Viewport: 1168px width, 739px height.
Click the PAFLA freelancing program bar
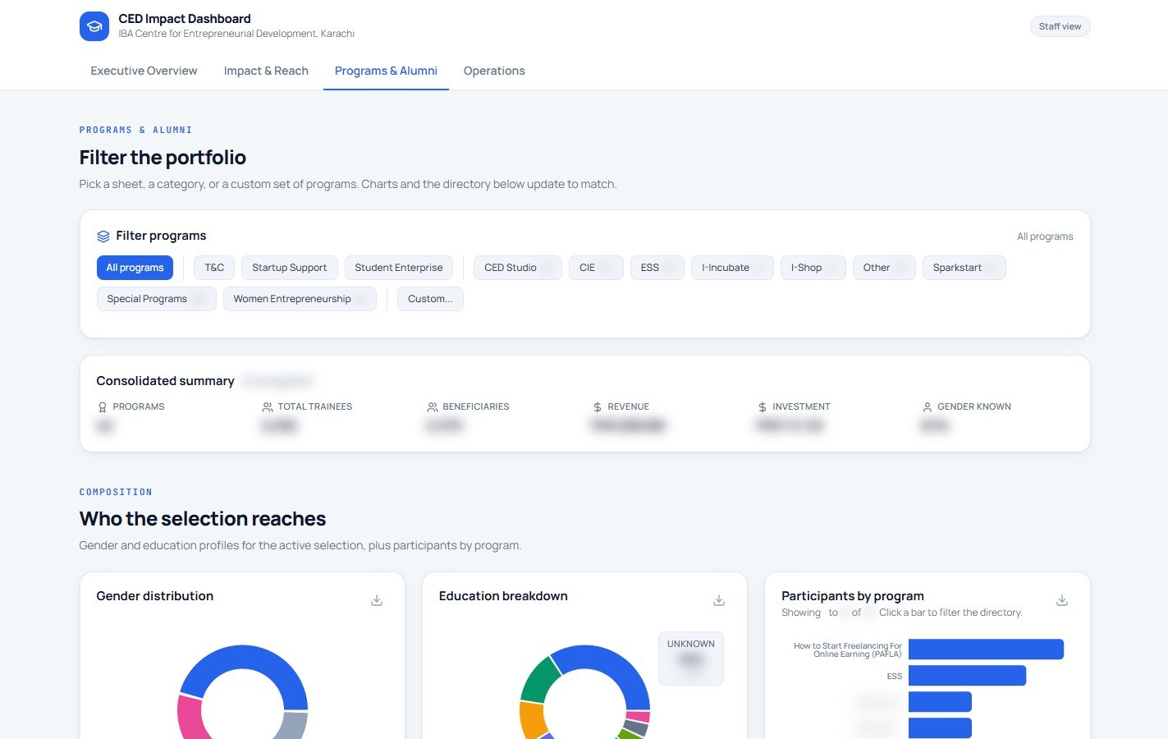[x=986, y=649]
